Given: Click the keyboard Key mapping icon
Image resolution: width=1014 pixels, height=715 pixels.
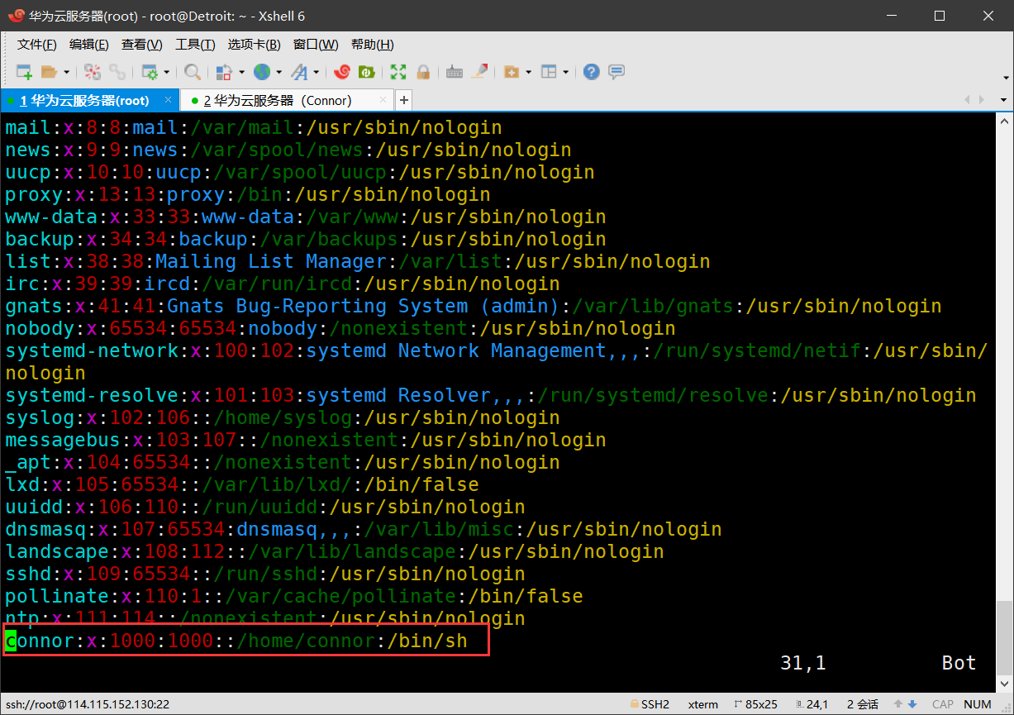Looking at the screenshot, I should [454, 72].
